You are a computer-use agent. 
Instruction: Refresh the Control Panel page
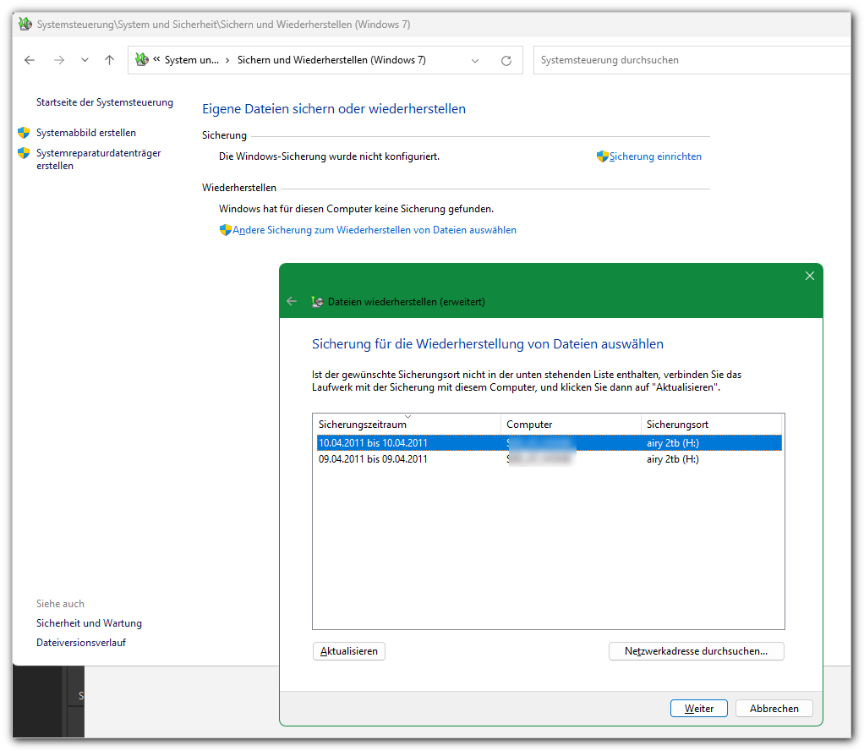pyautogui.click(x=506, y=61)
